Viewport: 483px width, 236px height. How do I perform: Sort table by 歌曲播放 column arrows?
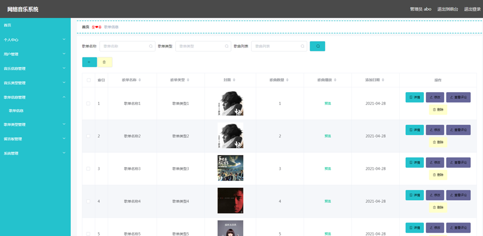click(x=335, y=80)
